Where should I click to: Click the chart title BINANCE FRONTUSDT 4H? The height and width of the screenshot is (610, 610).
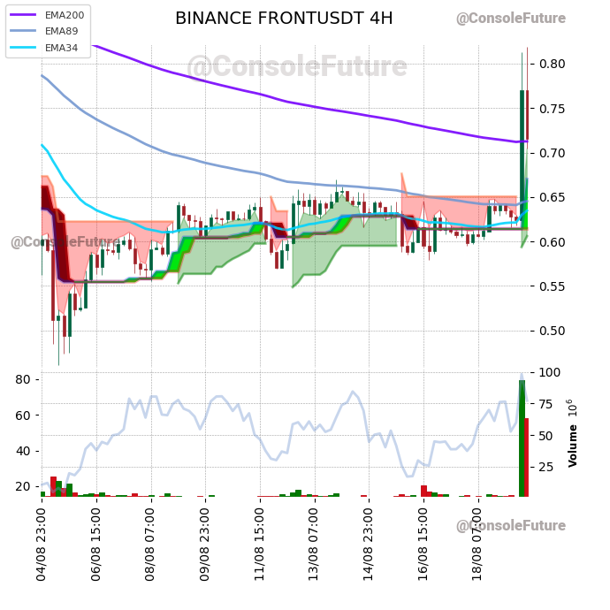tap(284, 19)
